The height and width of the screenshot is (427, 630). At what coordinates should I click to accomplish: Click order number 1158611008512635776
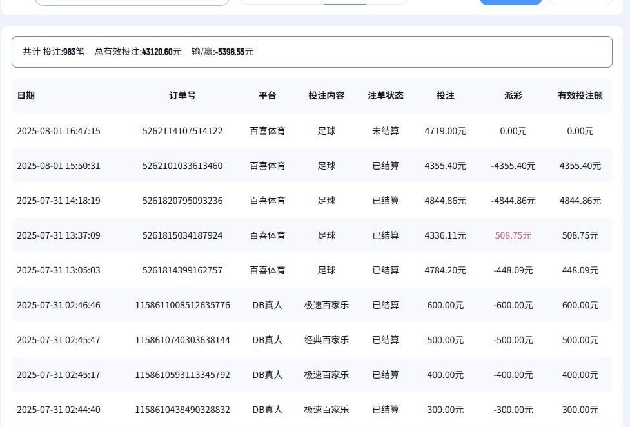(x=182, y=305)
